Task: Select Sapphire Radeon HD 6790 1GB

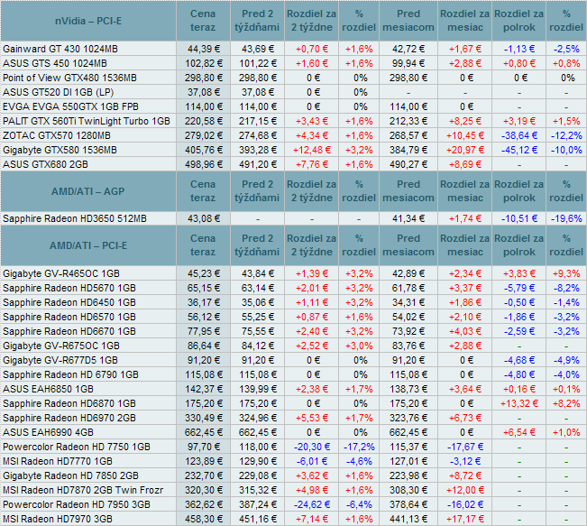Action: (x=70, y=374)
